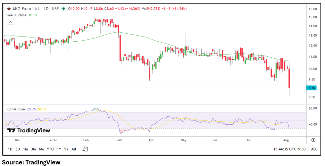Image resolution: width=325 pixels, height=166 pixels.
Task: Click the AKG Exim symbol logo icon
Action: [9, 9]
